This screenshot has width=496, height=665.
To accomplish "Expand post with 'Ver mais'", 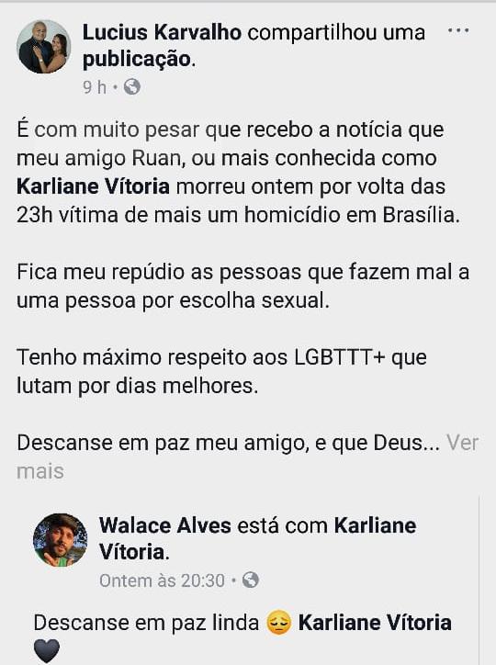I will [x=248, y=456].
